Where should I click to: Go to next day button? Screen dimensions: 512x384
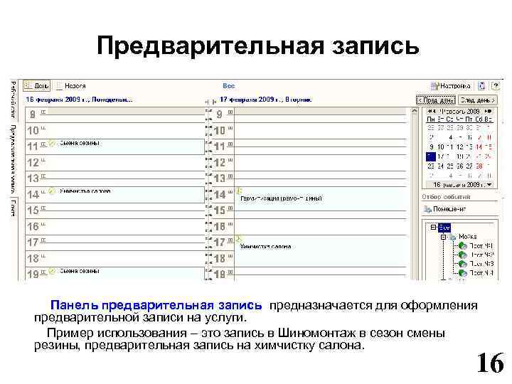[478, 100]
